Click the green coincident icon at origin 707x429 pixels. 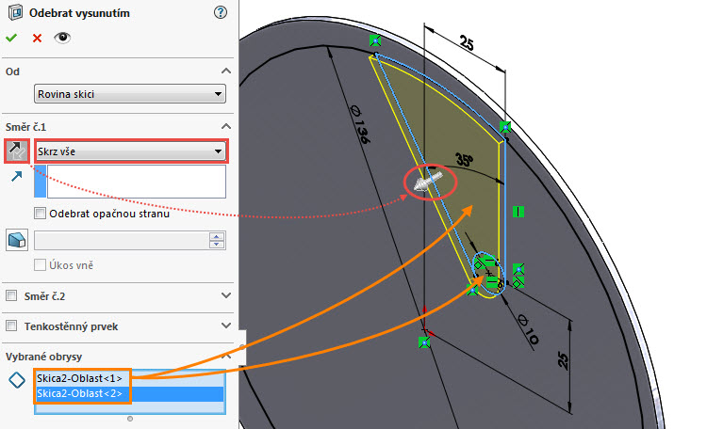tap(424, 342)
